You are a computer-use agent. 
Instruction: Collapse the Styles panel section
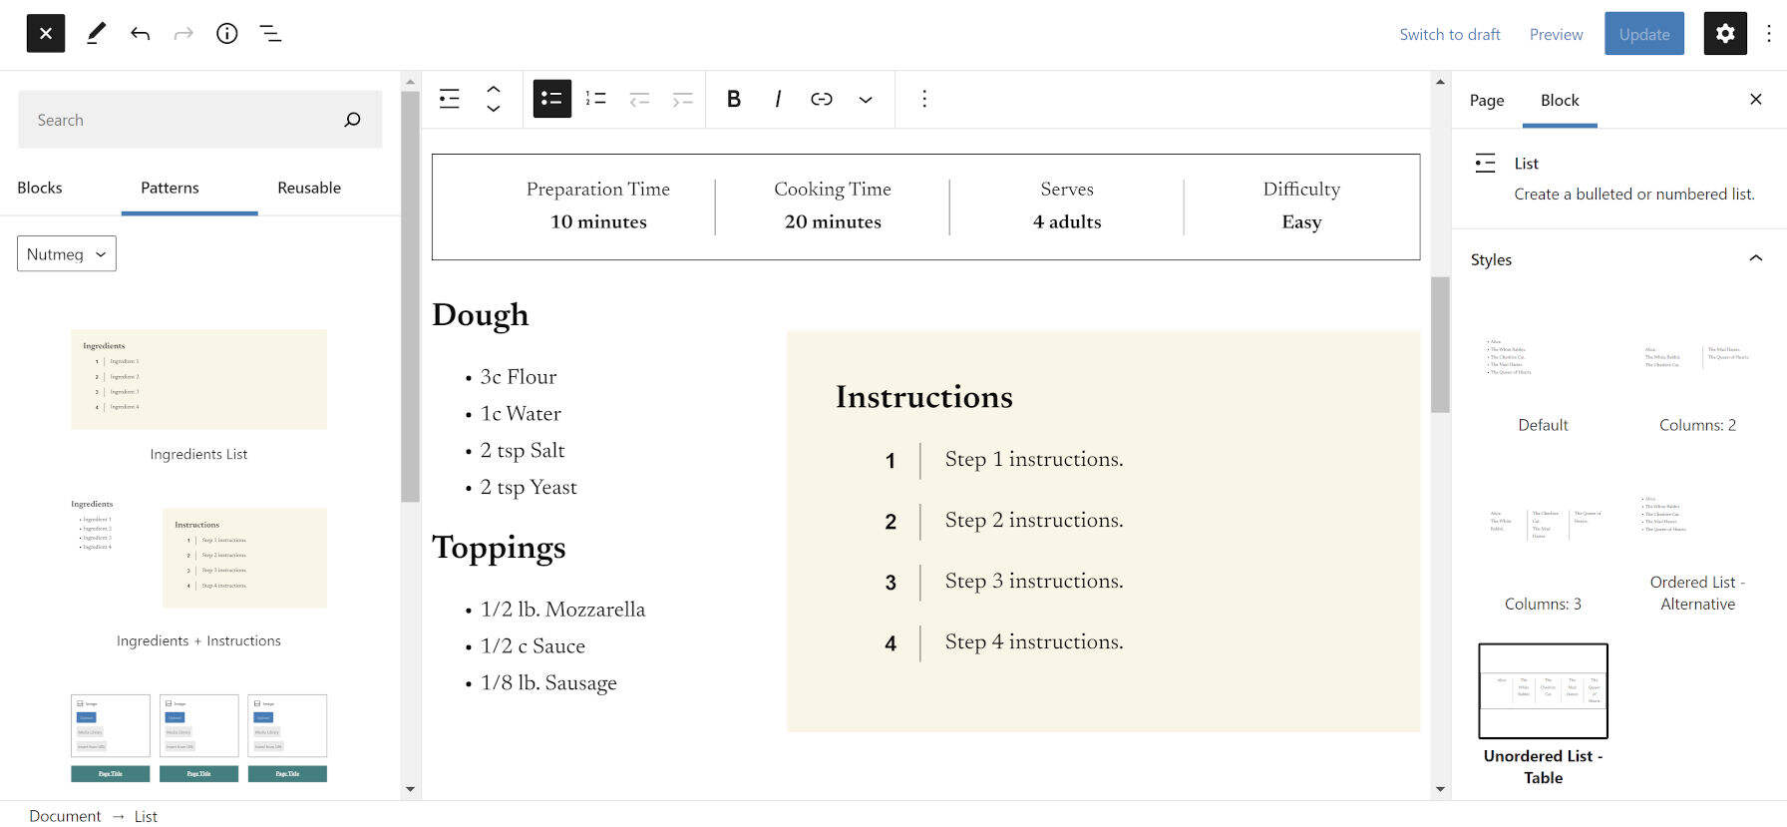coord(1755,259)
